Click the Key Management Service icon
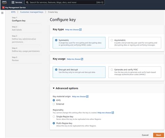The height and width of the screenshot is (138, 165). 3,8
